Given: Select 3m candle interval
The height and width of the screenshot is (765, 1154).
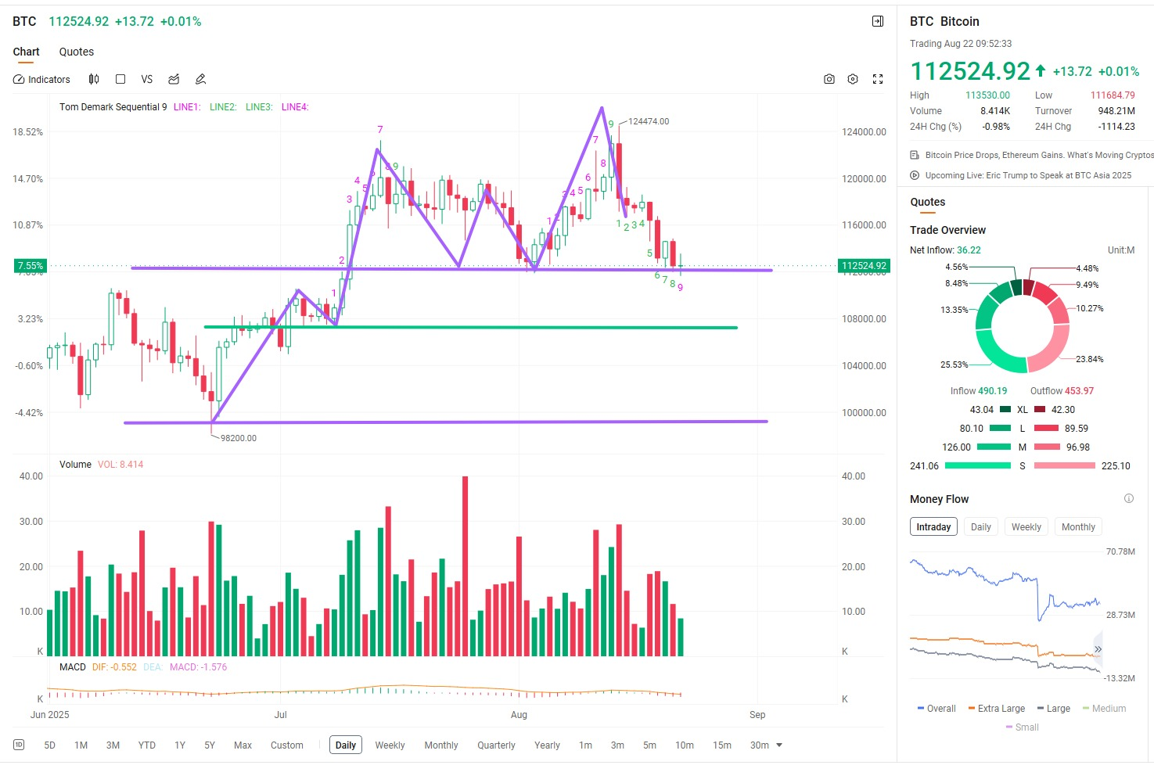Looking at the screenshot, I should pyautogui.click(x=617, y=745).
